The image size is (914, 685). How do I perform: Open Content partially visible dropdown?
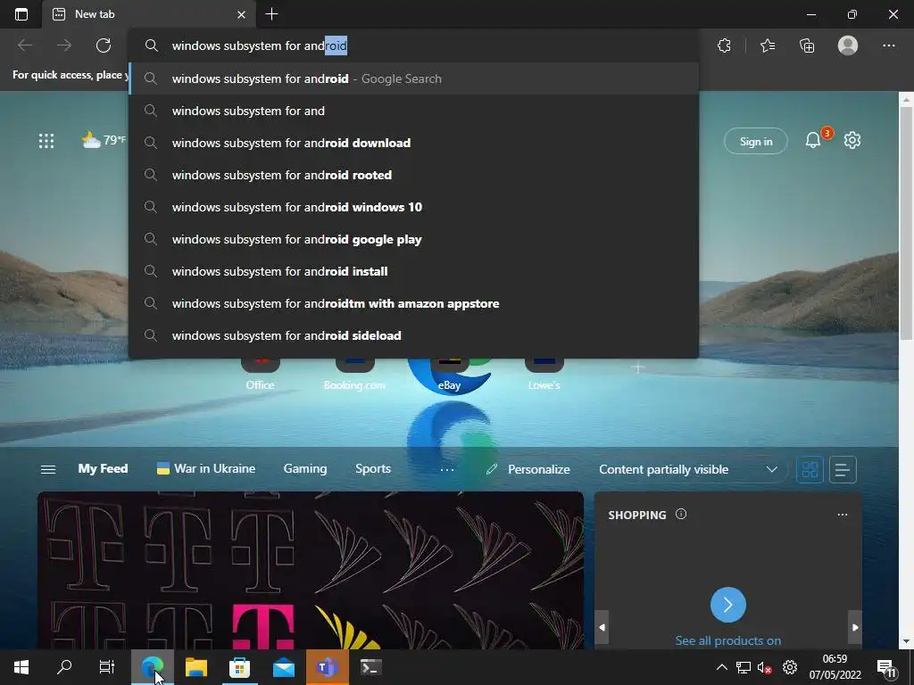click(x=688, y=469)
